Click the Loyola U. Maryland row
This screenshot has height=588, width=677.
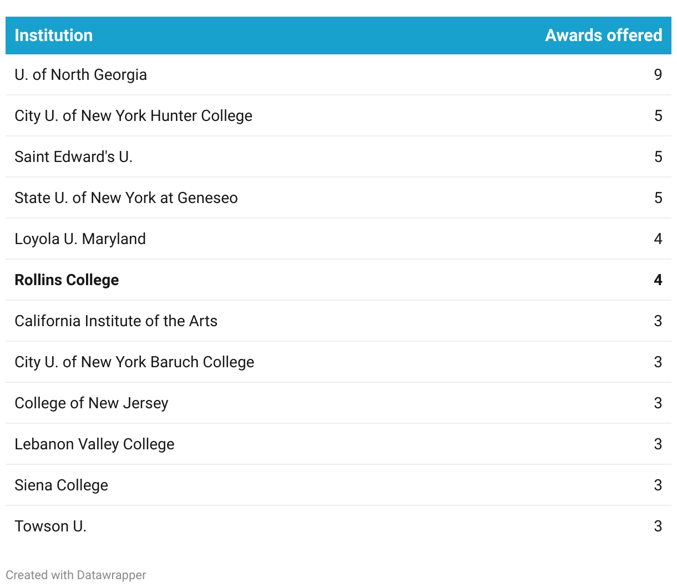pos(80,239)
